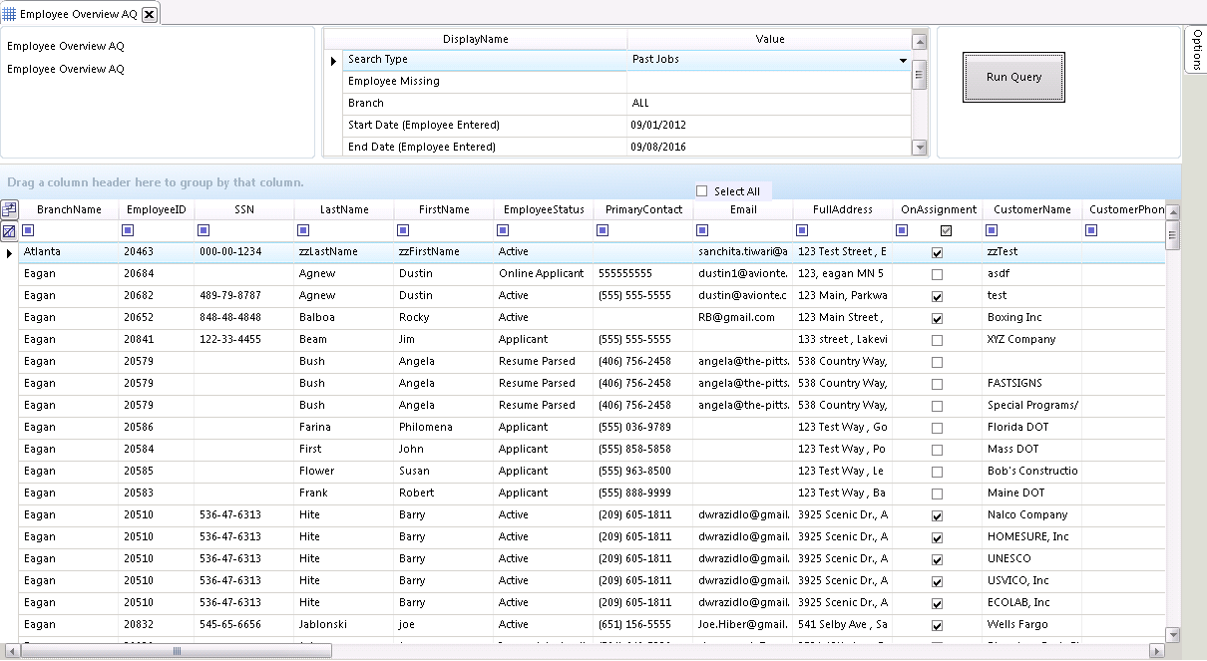This screenshot has width=1207, height=661.
Task: Open the Options side panel tab
Action: [1196, 50]
